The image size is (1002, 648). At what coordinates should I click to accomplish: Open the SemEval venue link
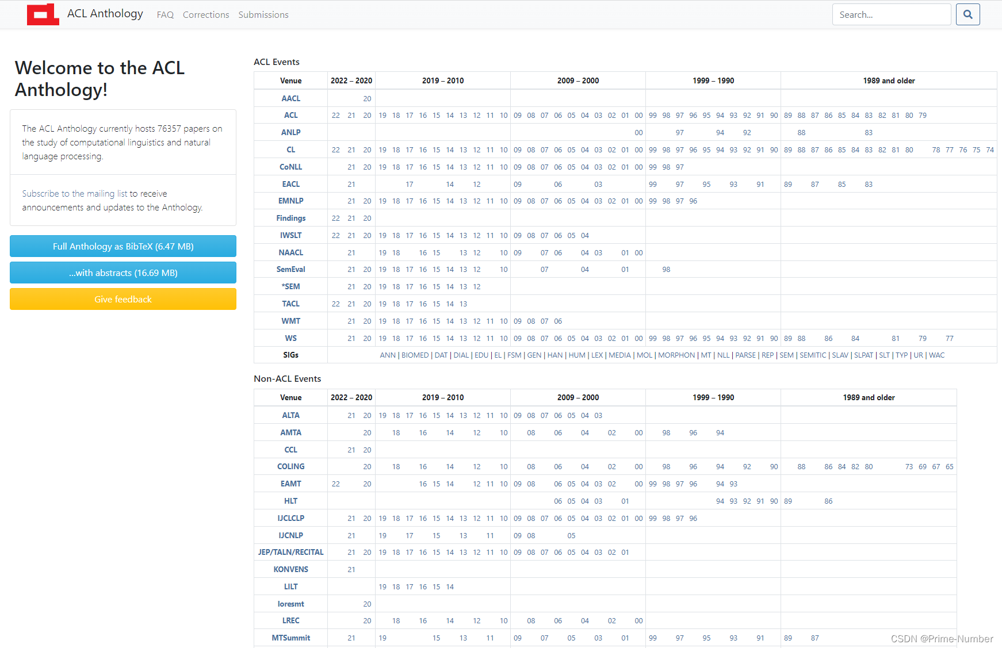pyautogui.click(x=291, y=270)
